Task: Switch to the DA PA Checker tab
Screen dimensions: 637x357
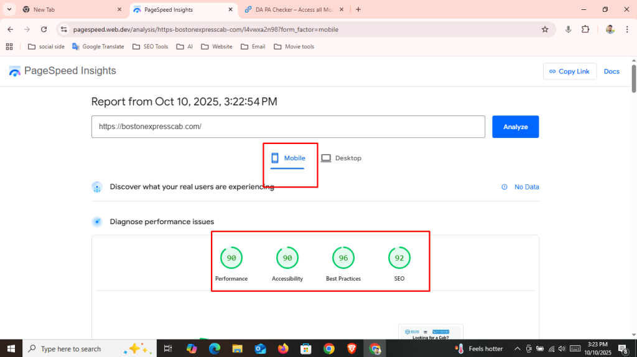Action: click(x=295, y=9)
